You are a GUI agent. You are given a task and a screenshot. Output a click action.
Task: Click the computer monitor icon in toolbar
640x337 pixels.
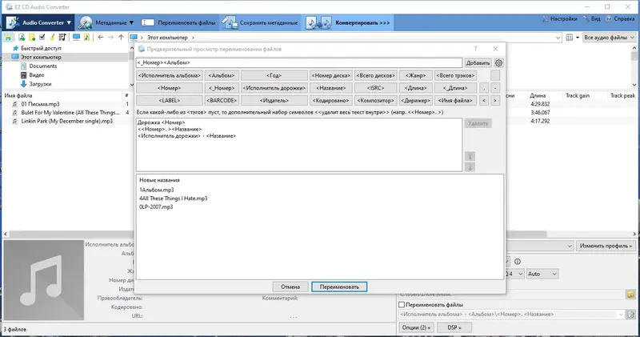[76, 37]
